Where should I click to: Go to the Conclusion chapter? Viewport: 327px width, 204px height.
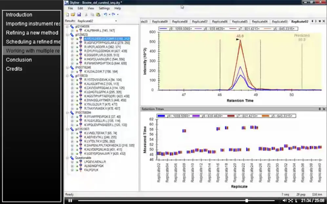point(19,60)
